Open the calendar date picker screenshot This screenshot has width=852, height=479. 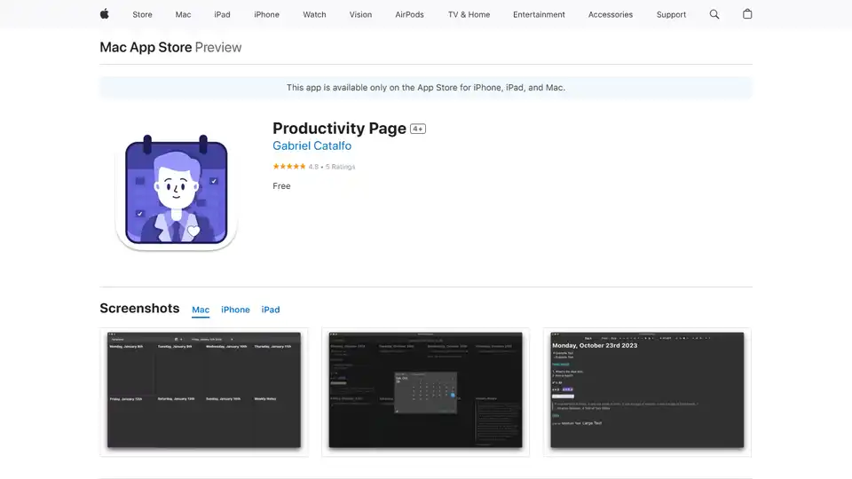coord(425,391)
